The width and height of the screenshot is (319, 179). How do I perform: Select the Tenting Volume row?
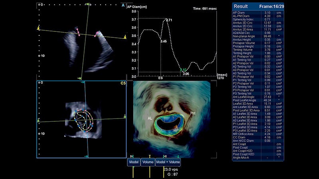click(258, 50)
